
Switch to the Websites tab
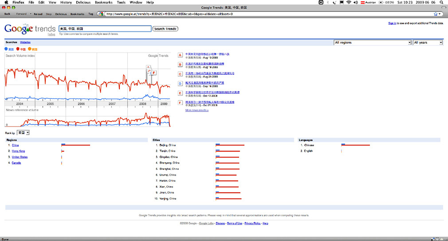pyautogui.click(x=25, y=42)
